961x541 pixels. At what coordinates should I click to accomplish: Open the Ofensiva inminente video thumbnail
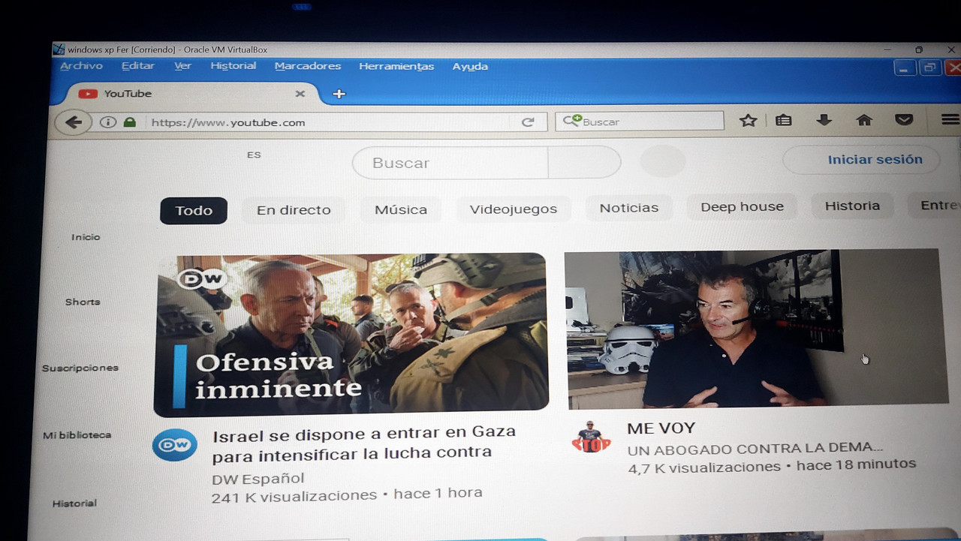(x=351, y=335)
